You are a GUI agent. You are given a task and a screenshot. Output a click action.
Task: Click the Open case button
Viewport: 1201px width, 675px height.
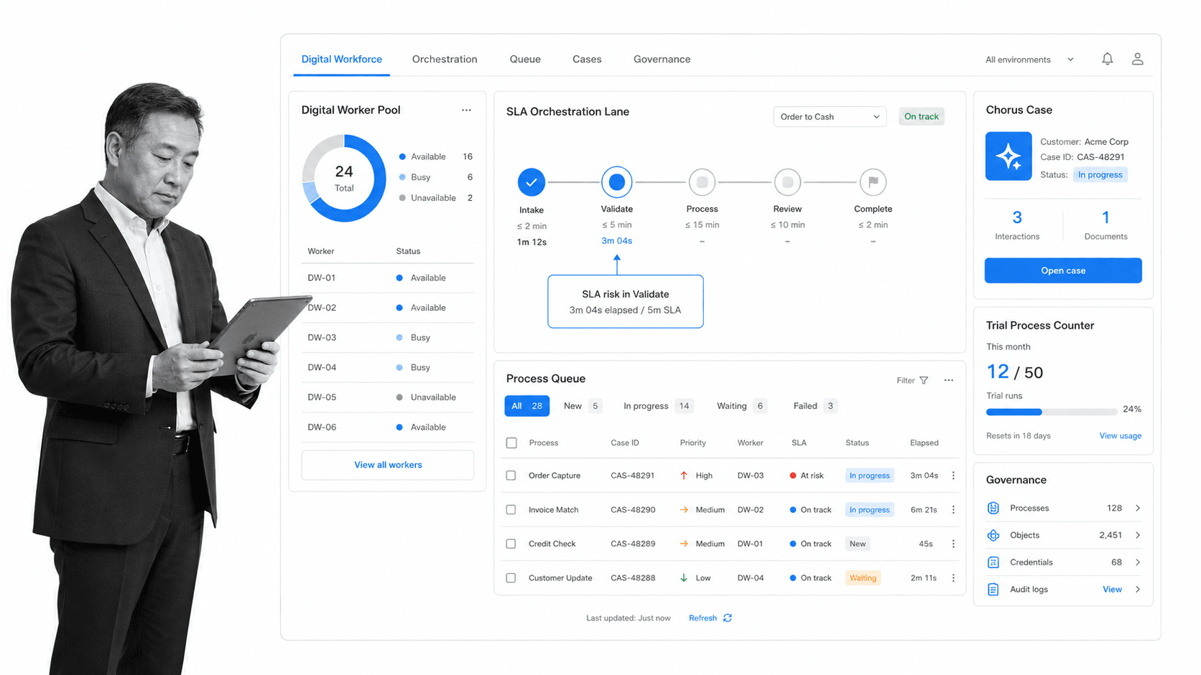click(1063, 270)
